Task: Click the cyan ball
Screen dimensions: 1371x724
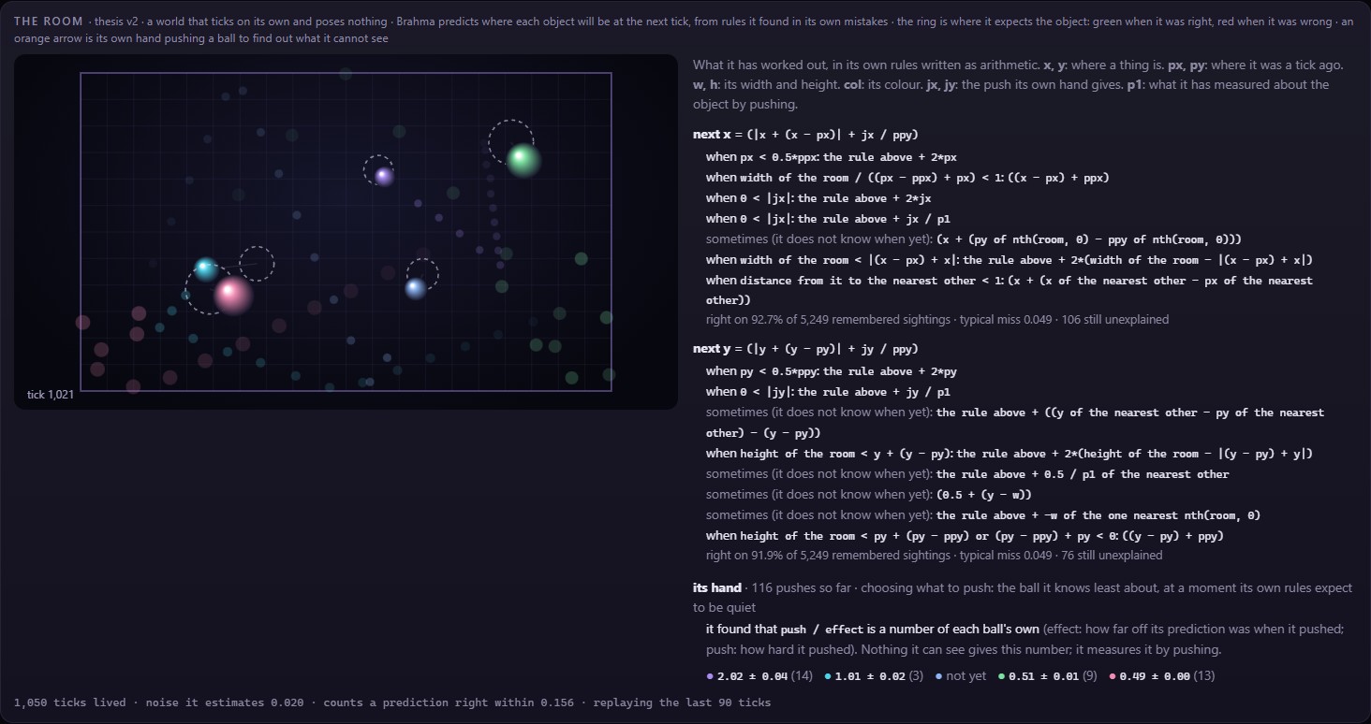Action: click(x=206, y=269)
